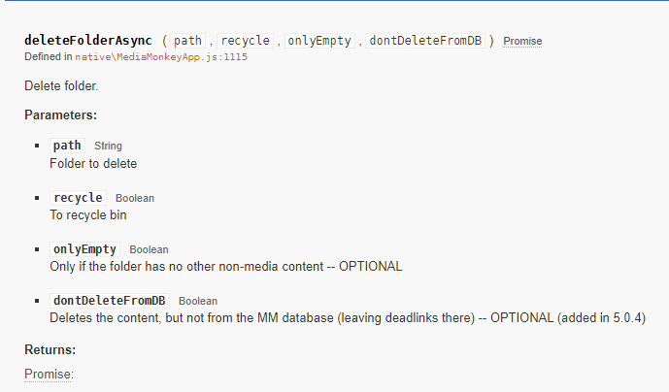This screenshot has width=669, height=392.
Task: Click the Parameters: section heading
Action: point(60,114)
